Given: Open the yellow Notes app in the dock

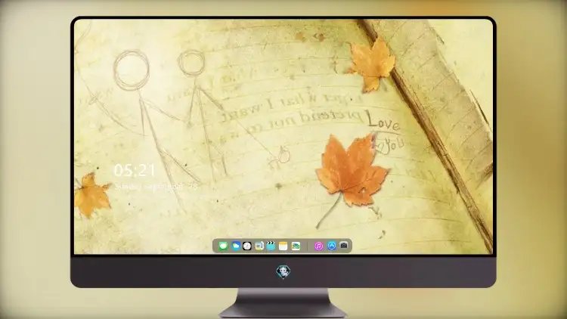Looking at the screenshot, I should (x=283, y=246).
